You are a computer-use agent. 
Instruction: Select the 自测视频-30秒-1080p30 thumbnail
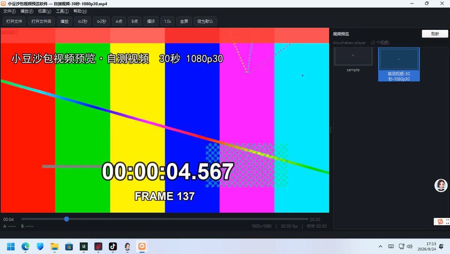coord(399,64)
